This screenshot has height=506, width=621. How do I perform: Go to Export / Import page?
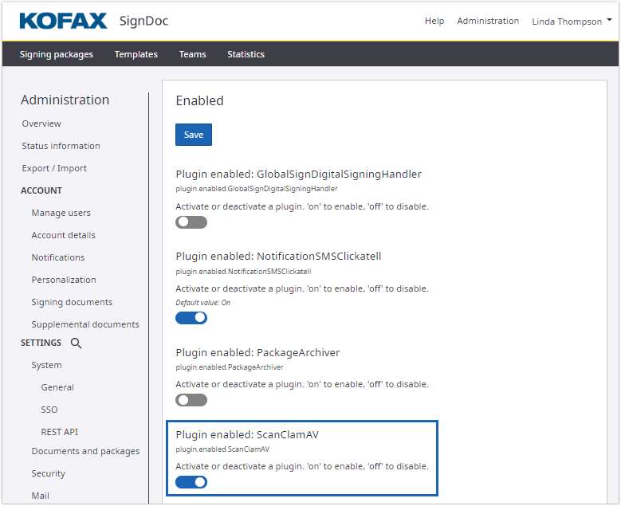54,168
